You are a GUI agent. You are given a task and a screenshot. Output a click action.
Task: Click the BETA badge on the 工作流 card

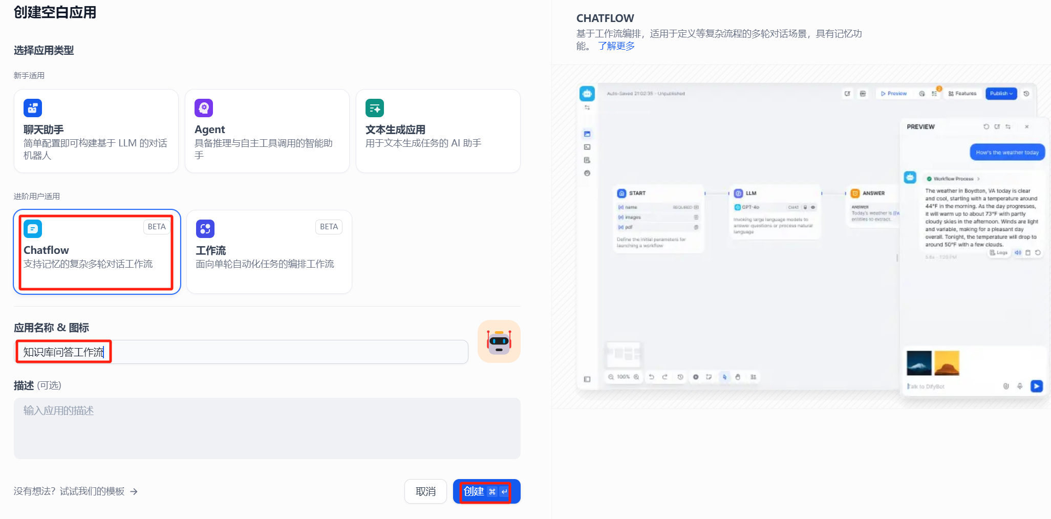pyautogui.click(x=329, y=227)
